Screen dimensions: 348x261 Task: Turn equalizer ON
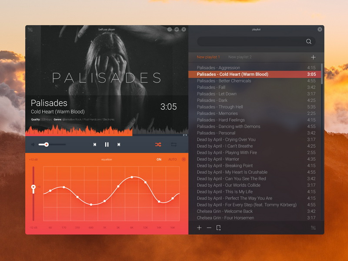pyautogui.click(x=159, y=159)
